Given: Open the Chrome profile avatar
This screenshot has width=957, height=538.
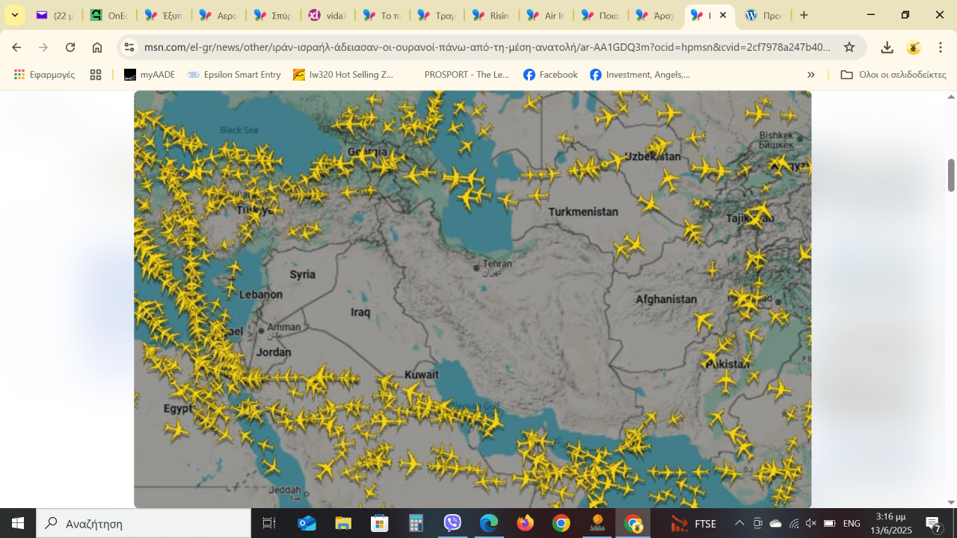Looking at the screenshot, I should pos(913,47).
